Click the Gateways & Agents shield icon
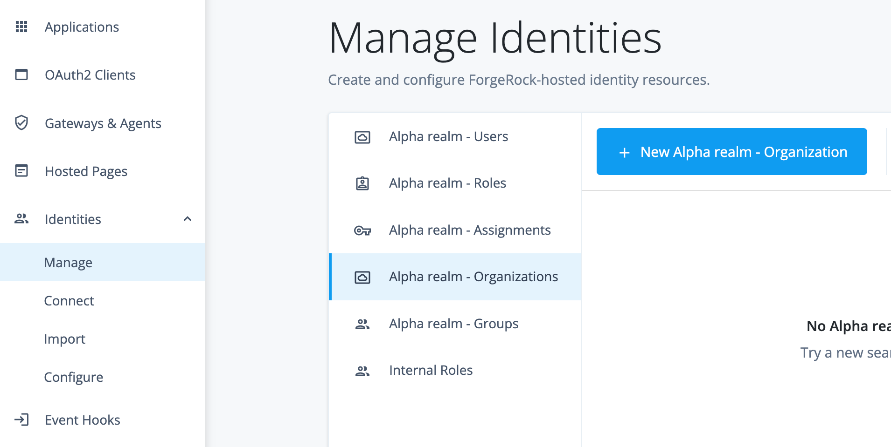The height and width of the screenshot is (447, 891). click(21, 122)
